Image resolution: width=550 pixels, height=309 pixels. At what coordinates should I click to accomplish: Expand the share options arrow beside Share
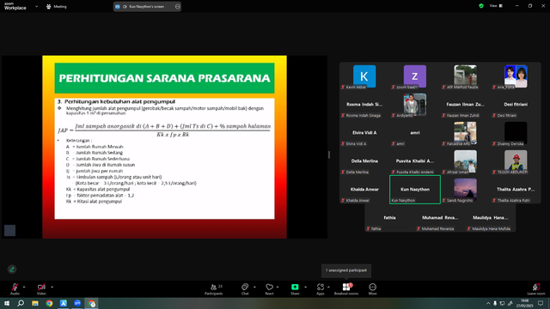coord(306,287)
